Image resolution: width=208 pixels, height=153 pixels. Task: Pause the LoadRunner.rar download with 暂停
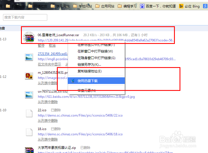(x=41, y=46)
